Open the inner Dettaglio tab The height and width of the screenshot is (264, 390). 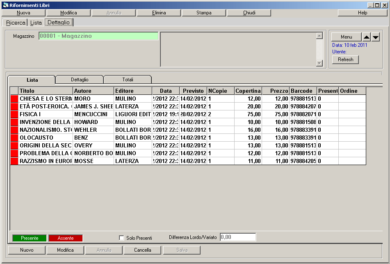click(x=80, y=80)
